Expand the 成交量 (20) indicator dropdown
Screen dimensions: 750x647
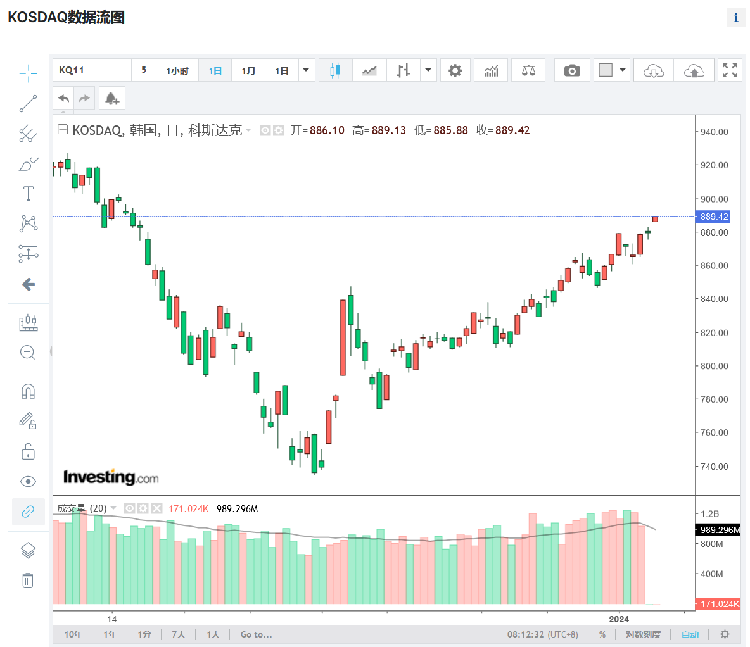coord(114,508)
